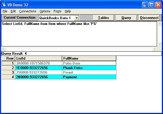163x114 pixels.
Task: Click the Payment cell
Action: click(x=89, y=77)
